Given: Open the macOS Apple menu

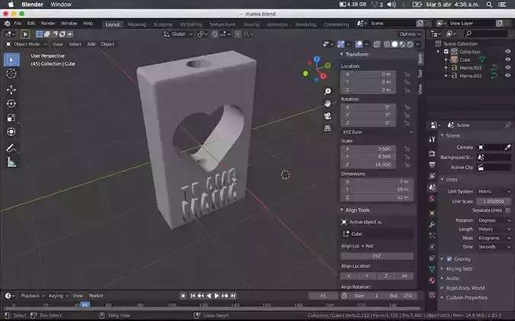Looking at the screenshot, I should pos(11,5).
